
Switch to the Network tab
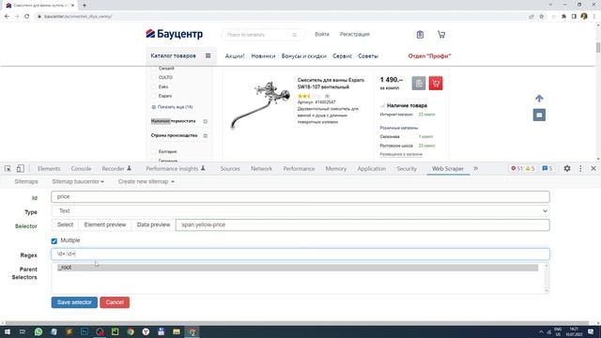[x=261, y=169]
